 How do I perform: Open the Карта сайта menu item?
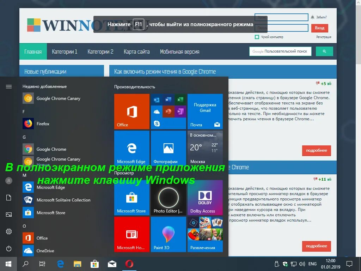[x=136, y=52]
